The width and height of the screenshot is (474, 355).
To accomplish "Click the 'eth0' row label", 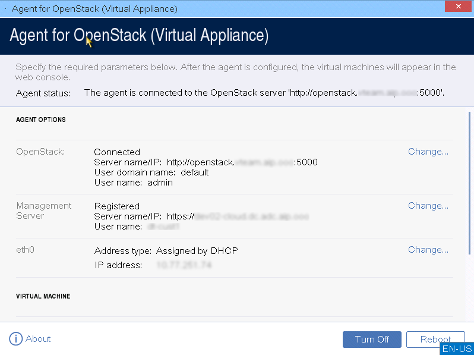I will pyautogui.click(x=25, y=250).
